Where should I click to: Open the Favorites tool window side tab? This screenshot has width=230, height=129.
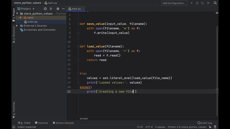coord(14,110)
